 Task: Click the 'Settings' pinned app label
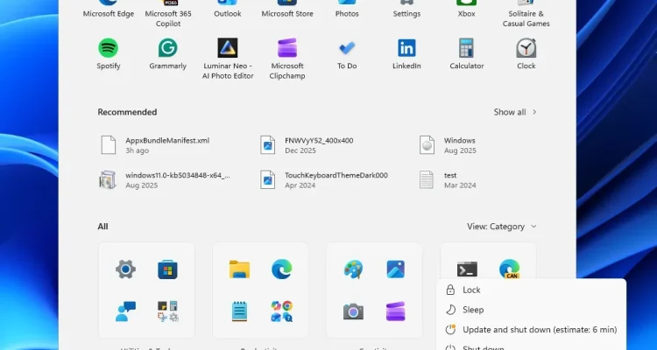(x=406, y=14)
